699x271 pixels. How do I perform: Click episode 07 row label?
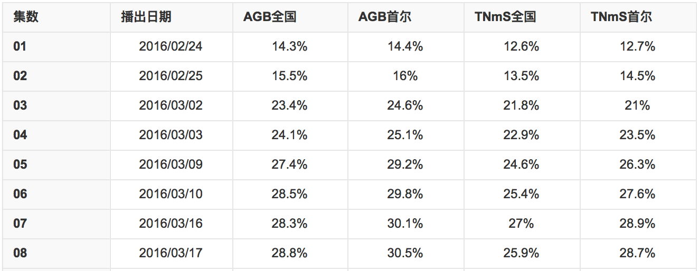click(20, 224)
